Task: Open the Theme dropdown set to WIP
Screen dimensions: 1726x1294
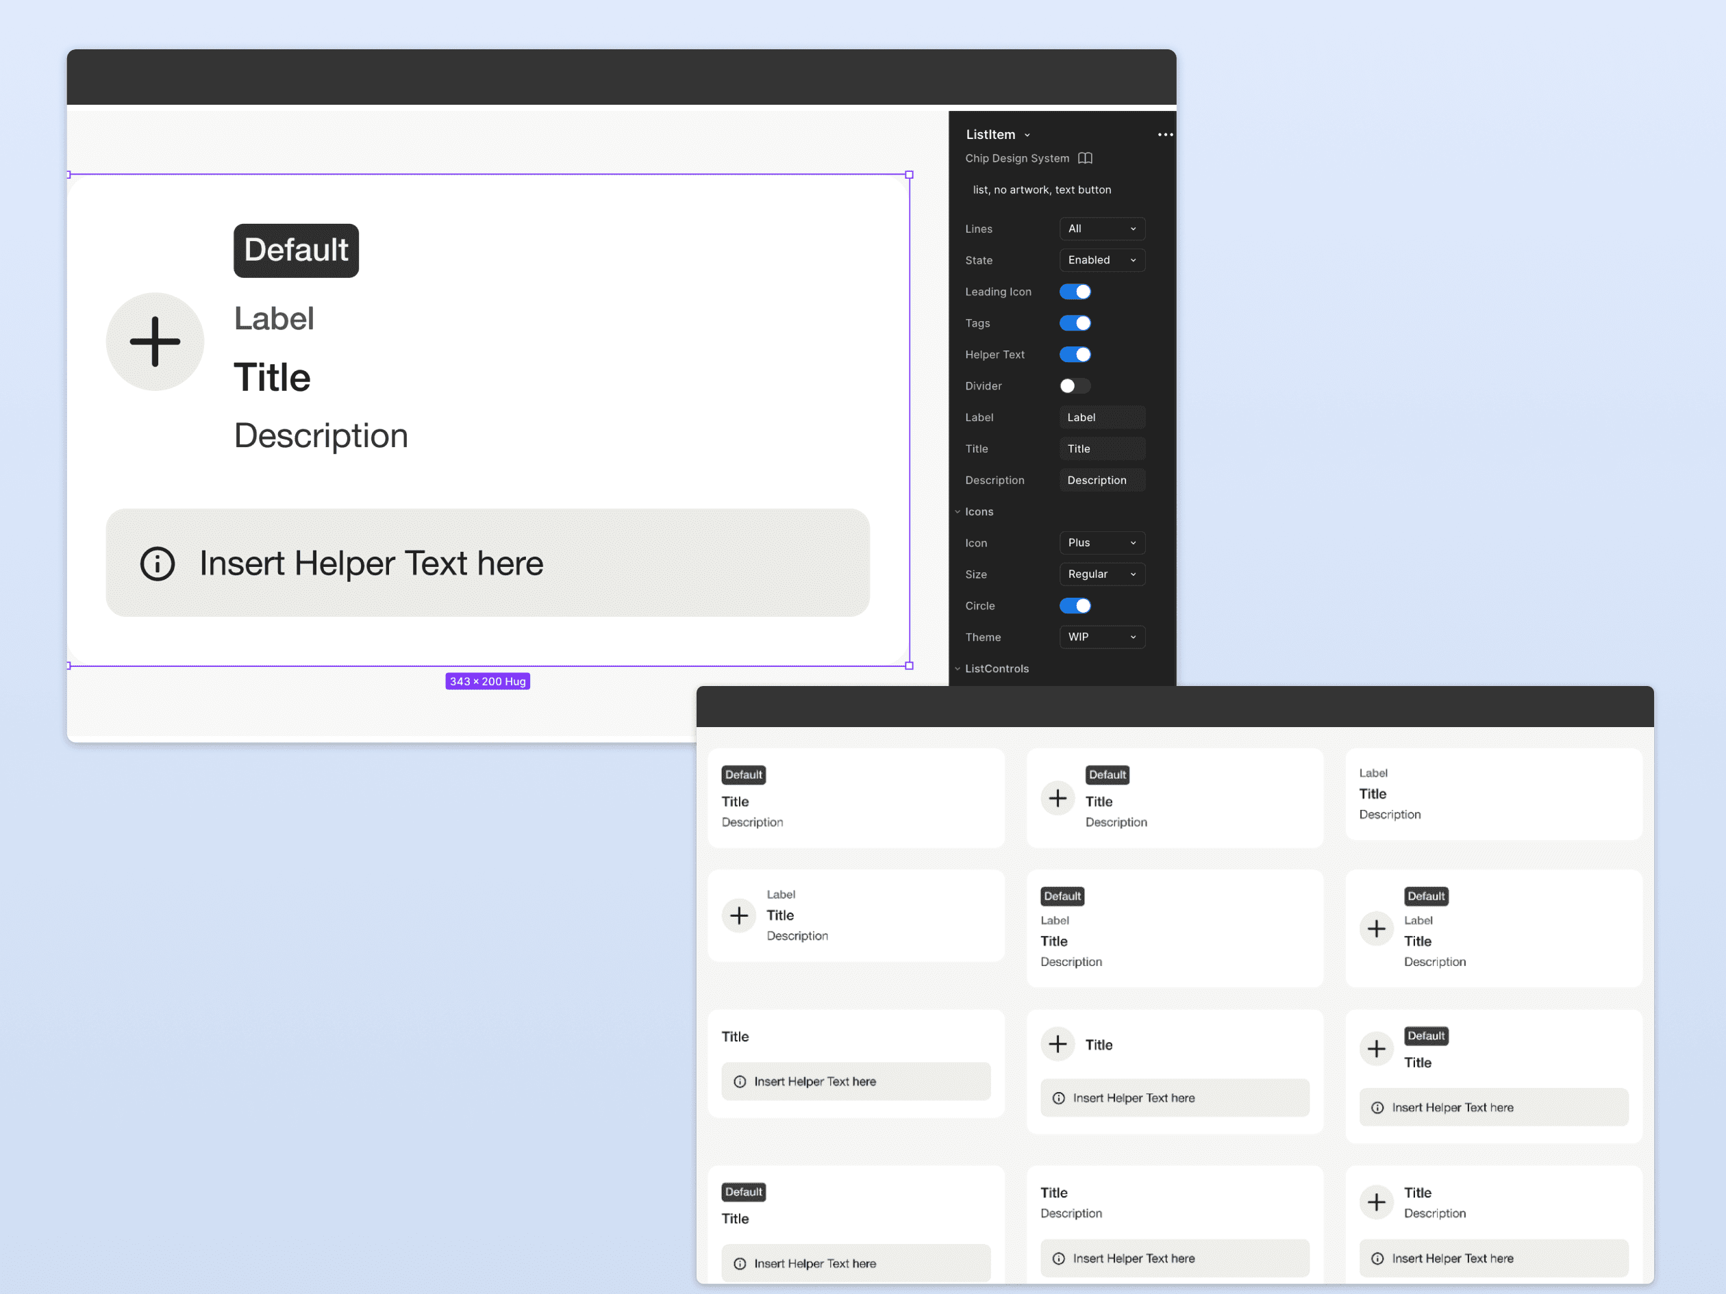Action: coord(1102,637)
